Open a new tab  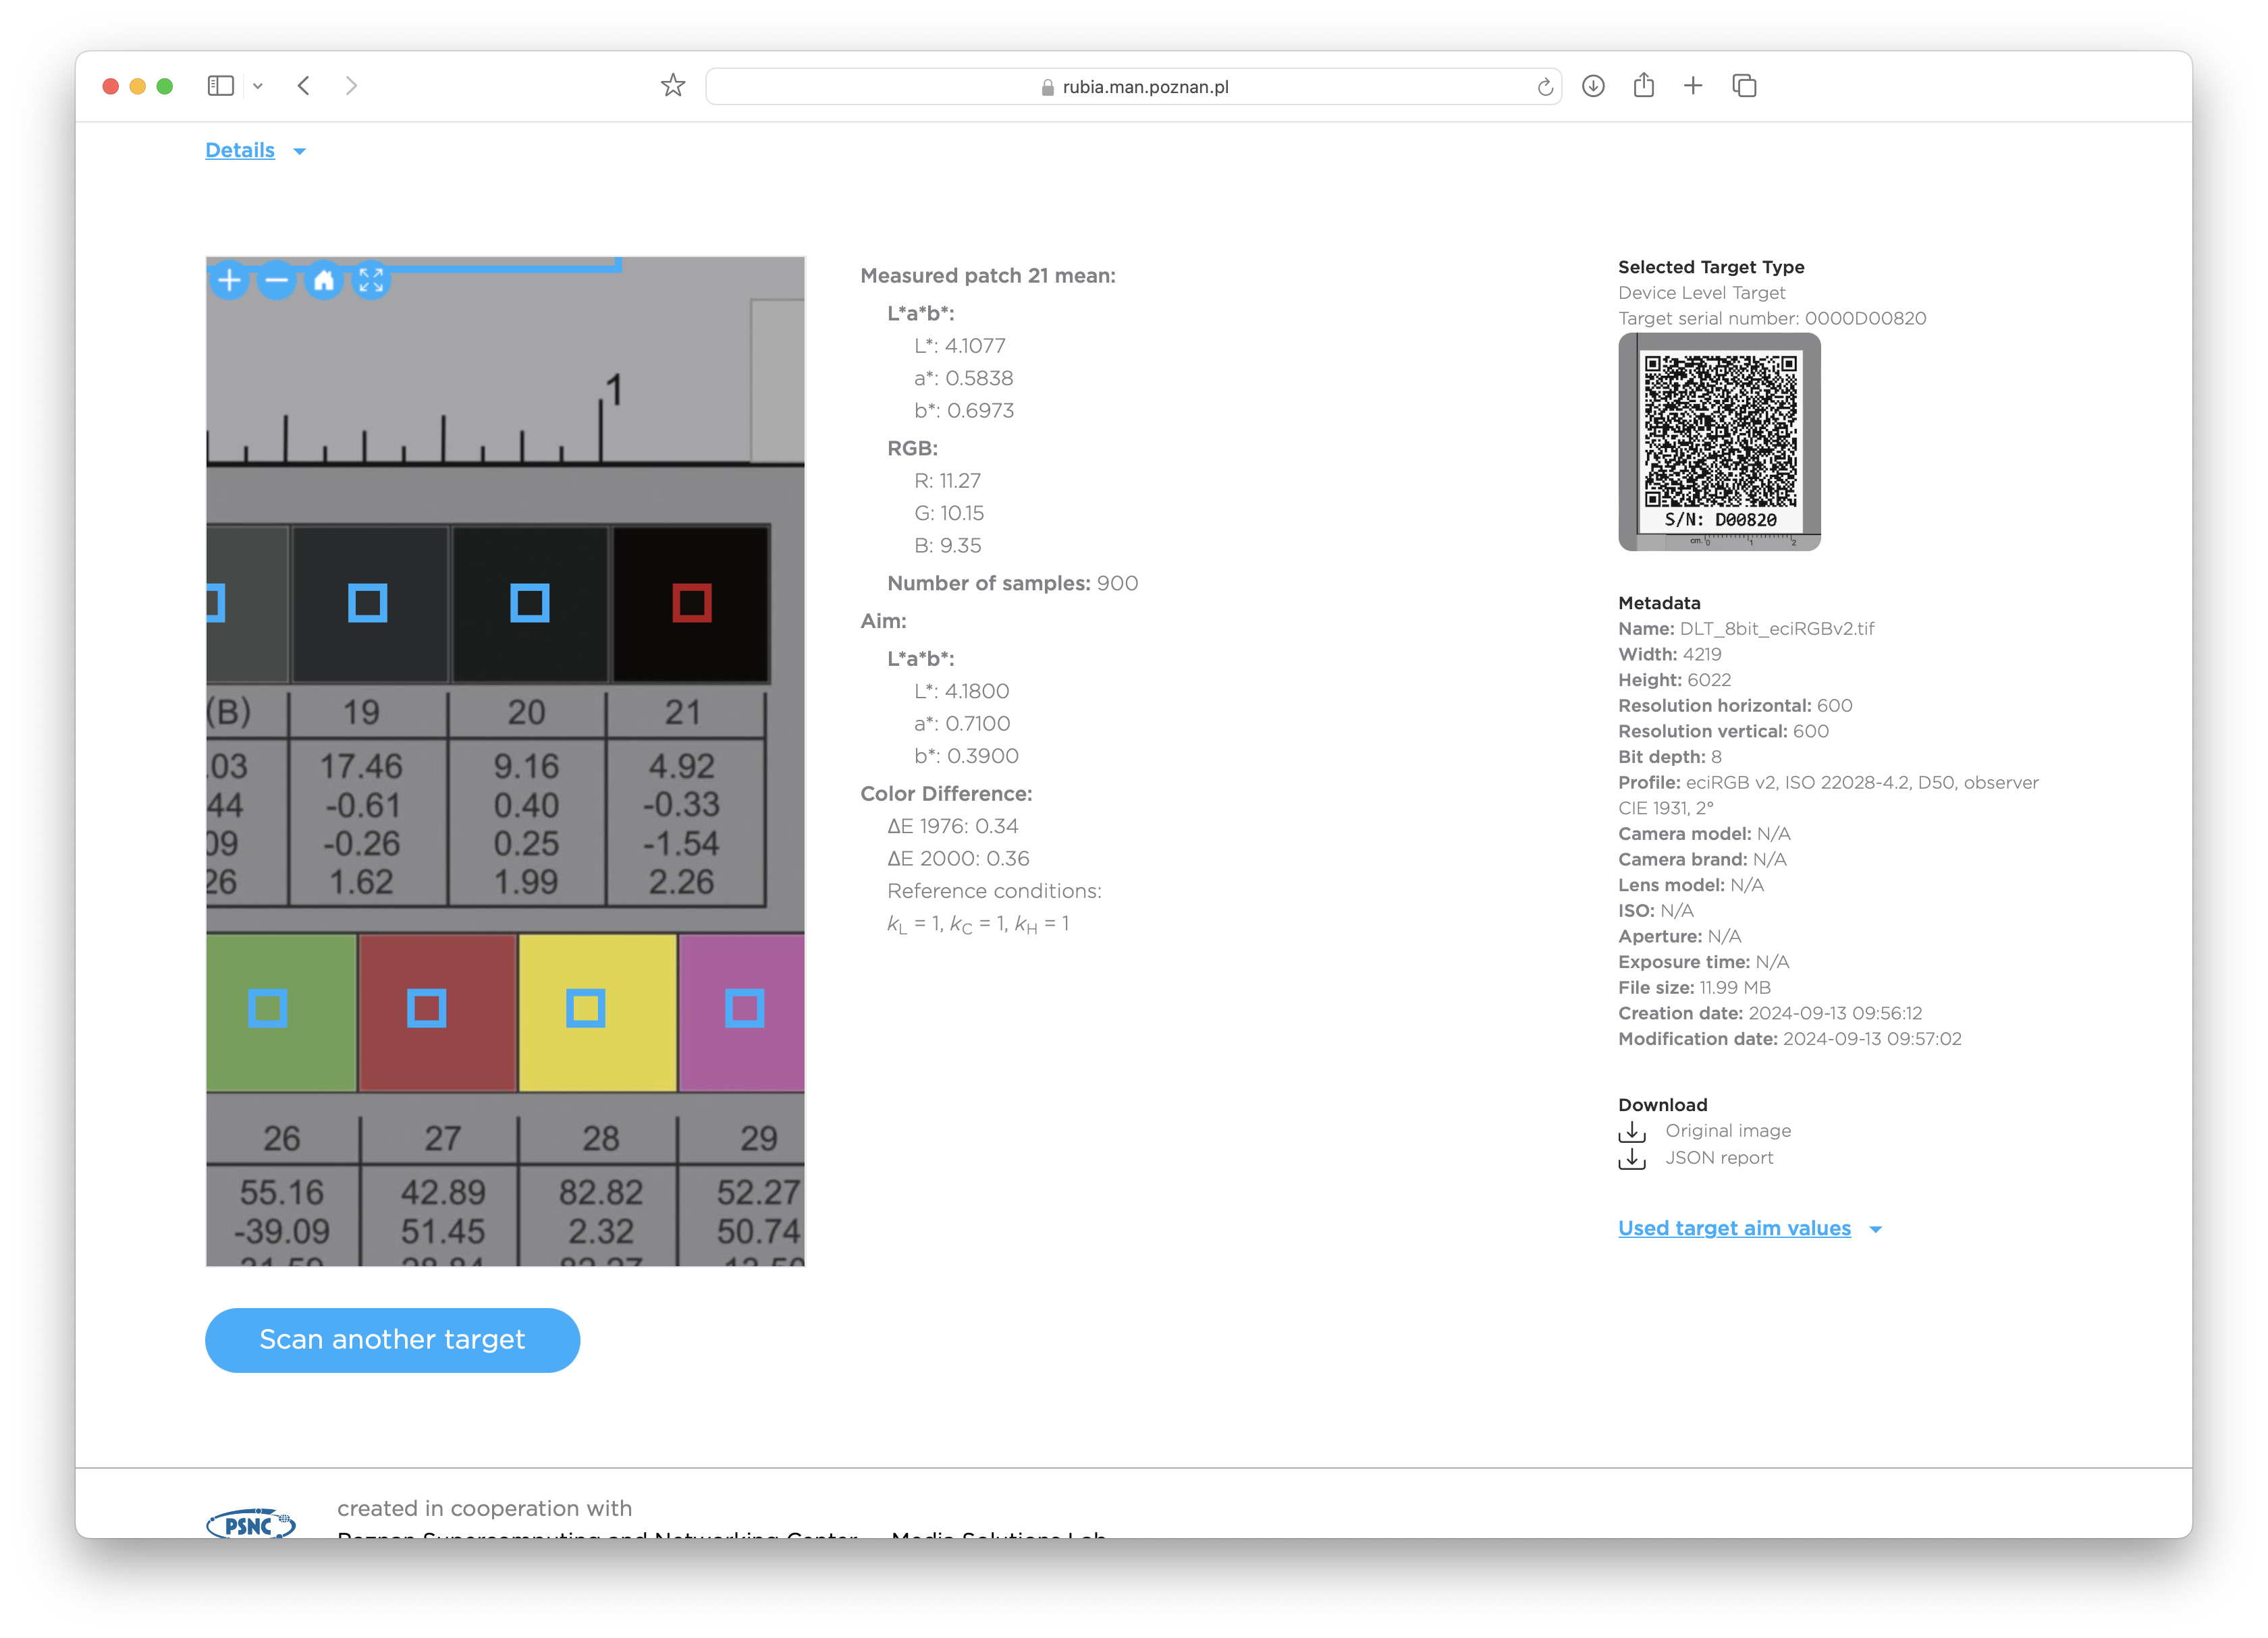1693,86
